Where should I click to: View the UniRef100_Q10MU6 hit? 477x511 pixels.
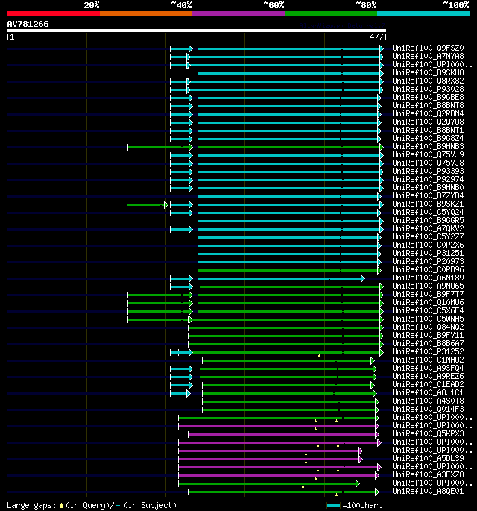(x=428, y=302)
